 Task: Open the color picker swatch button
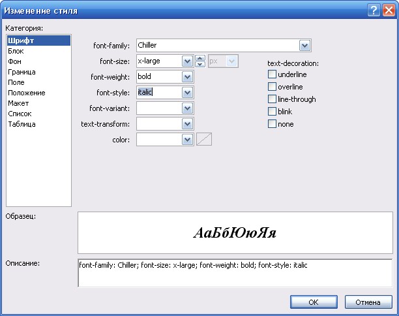click(204, 139)
